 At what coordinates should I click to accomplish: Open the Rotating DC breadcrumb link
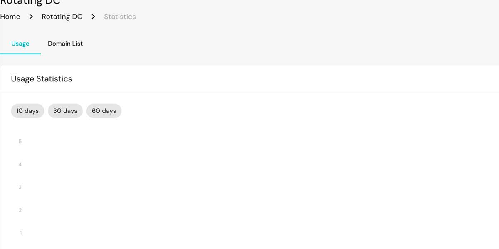(62, 17)
